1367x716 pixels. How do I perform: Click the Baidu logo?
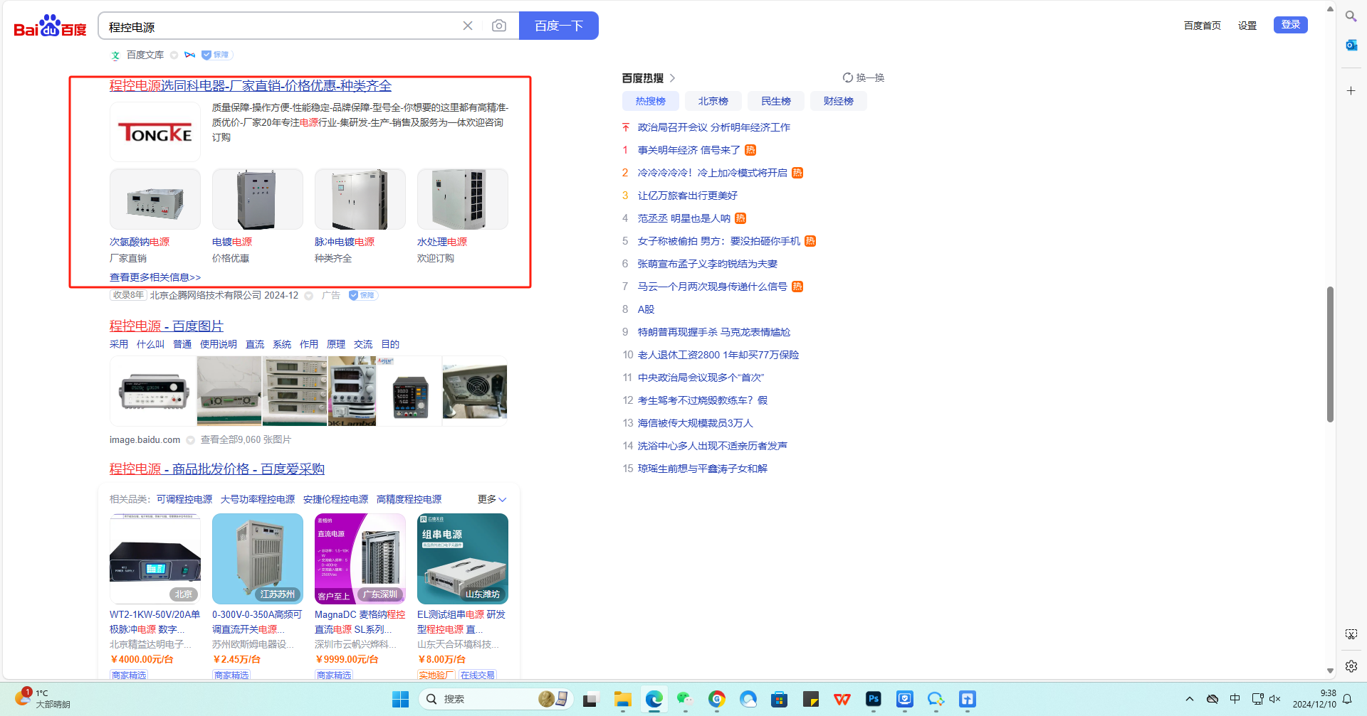click(50, 26)
